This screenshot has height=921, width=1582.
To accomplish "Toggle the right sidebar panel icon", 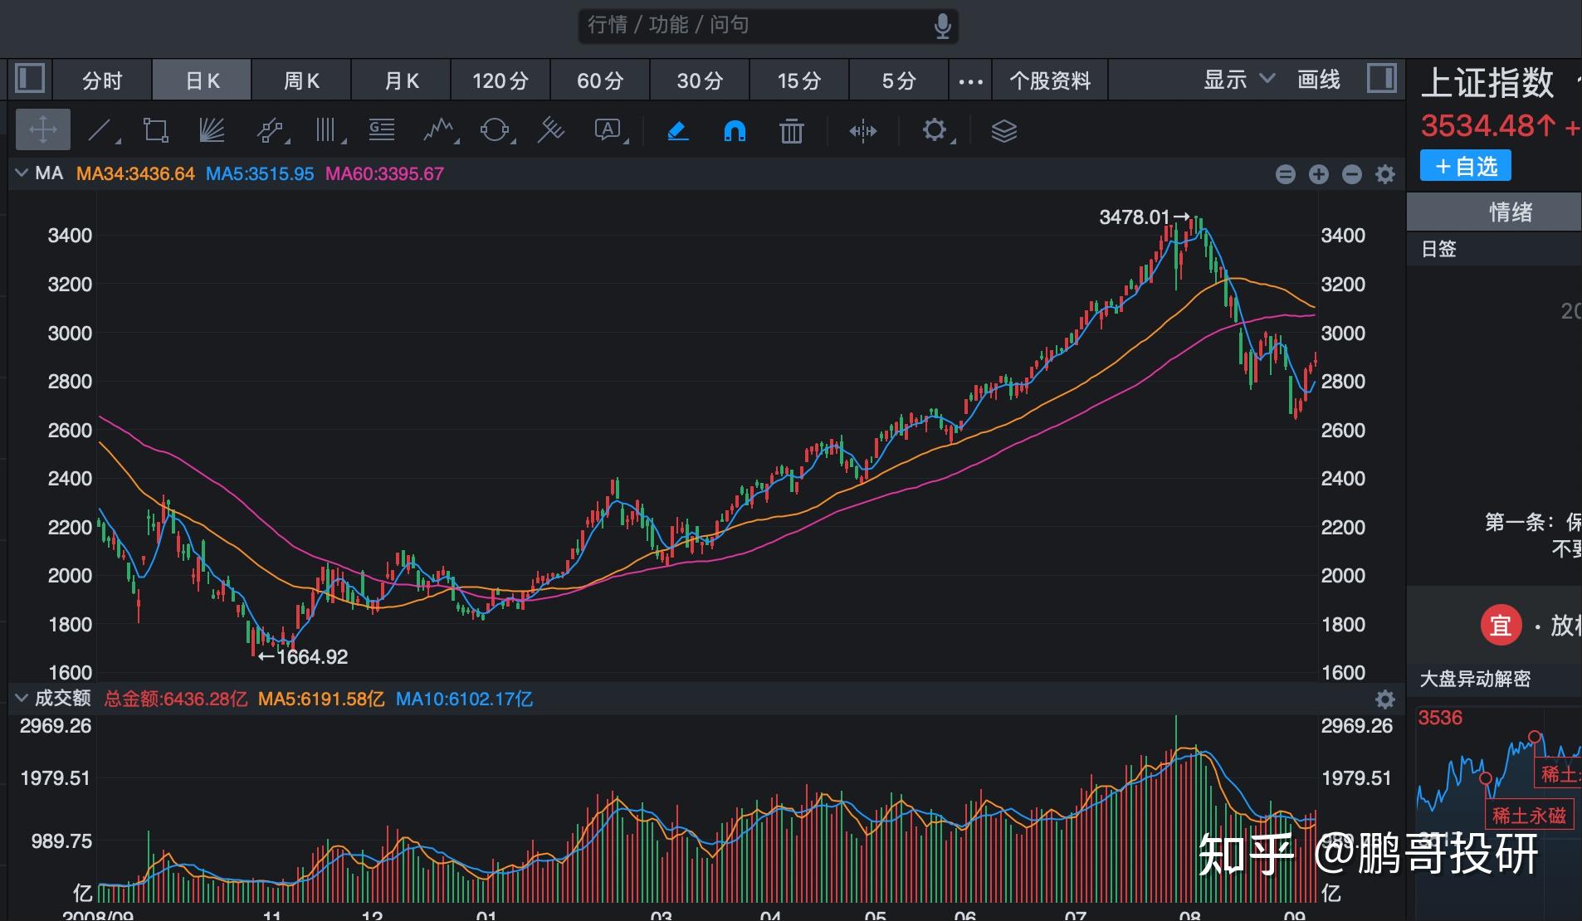I will [1381, 80].
